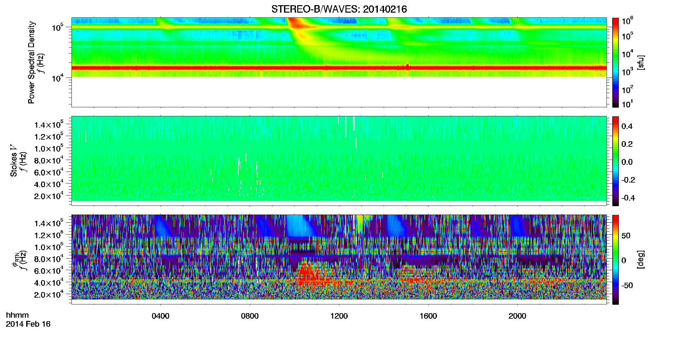
Task: Click the 0.4 label on the Stokes V colorbar
Action: point(627,126)
